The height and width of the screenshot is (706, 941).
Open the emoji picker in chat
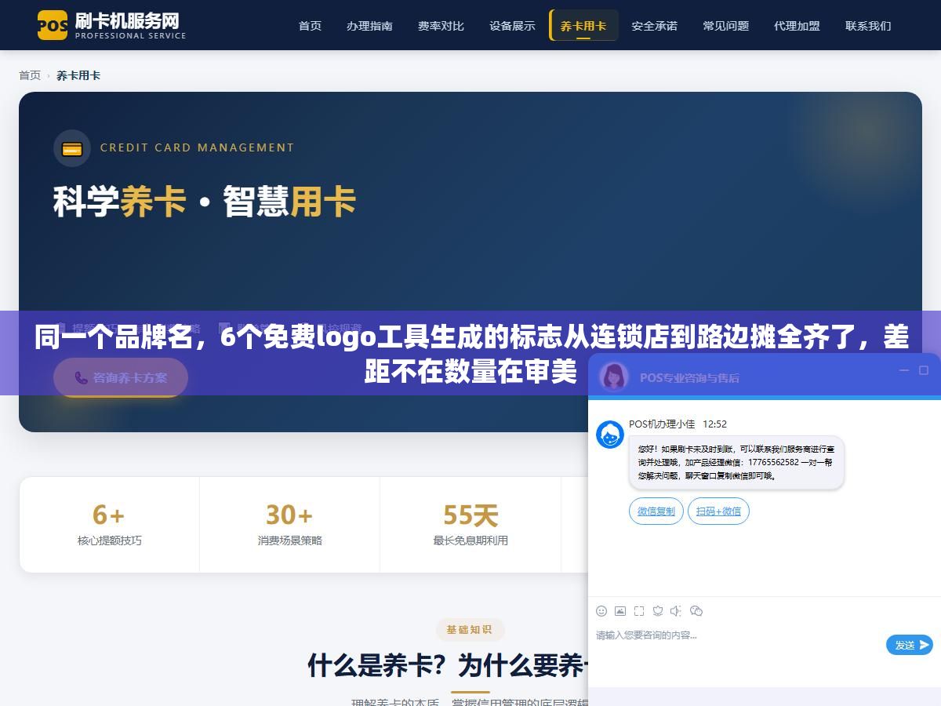601,611
